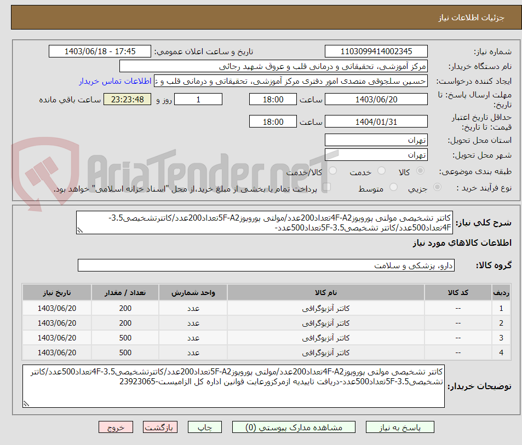Select the خدمت radio button

click(382, 171)
